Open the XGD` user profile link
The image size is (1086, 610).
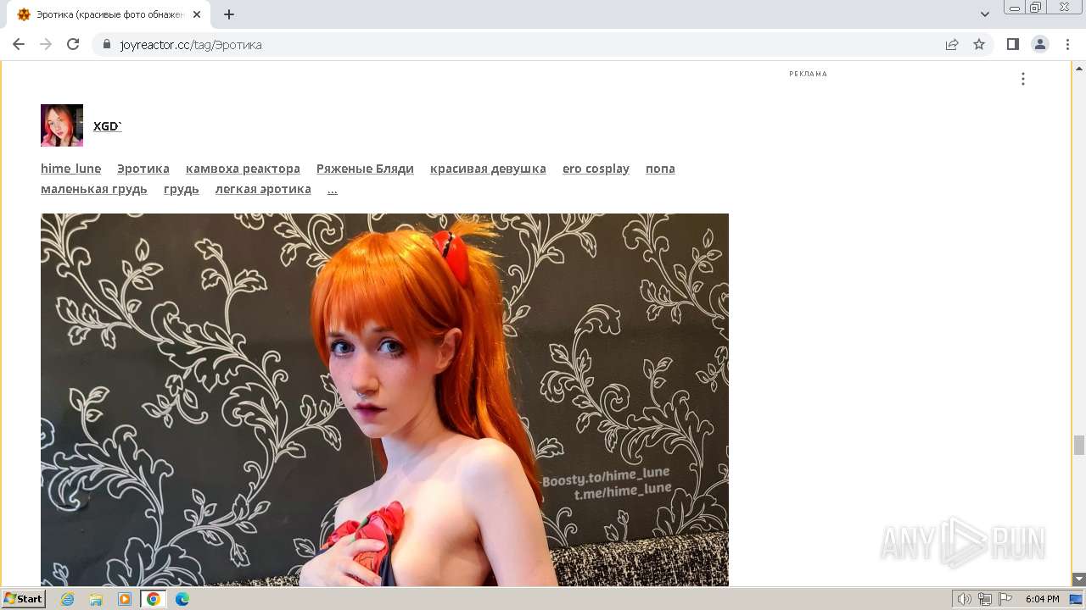(108, 126)
